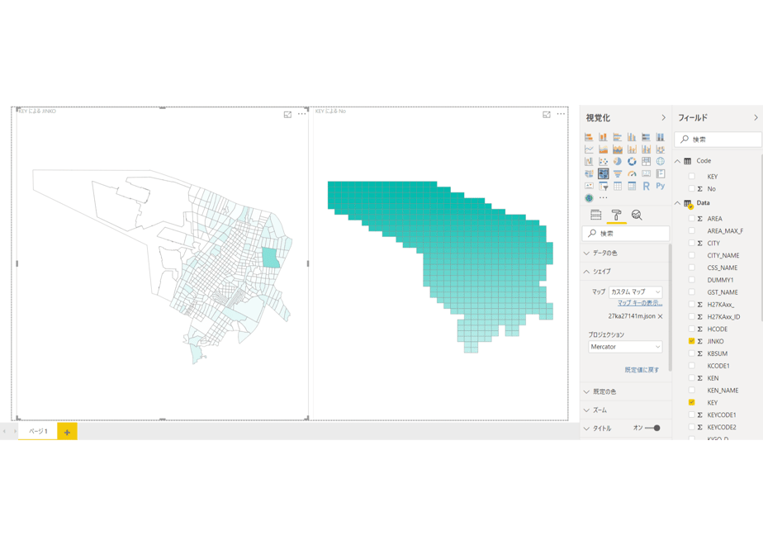Add a new page with plus button
This screenshot has width=763, height=545.
(x=67, y=432)
